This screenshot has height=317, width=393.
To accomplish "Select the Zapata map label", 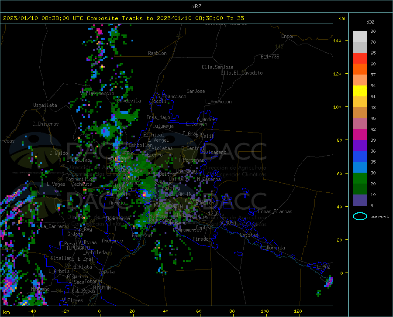I will point(107,272).
